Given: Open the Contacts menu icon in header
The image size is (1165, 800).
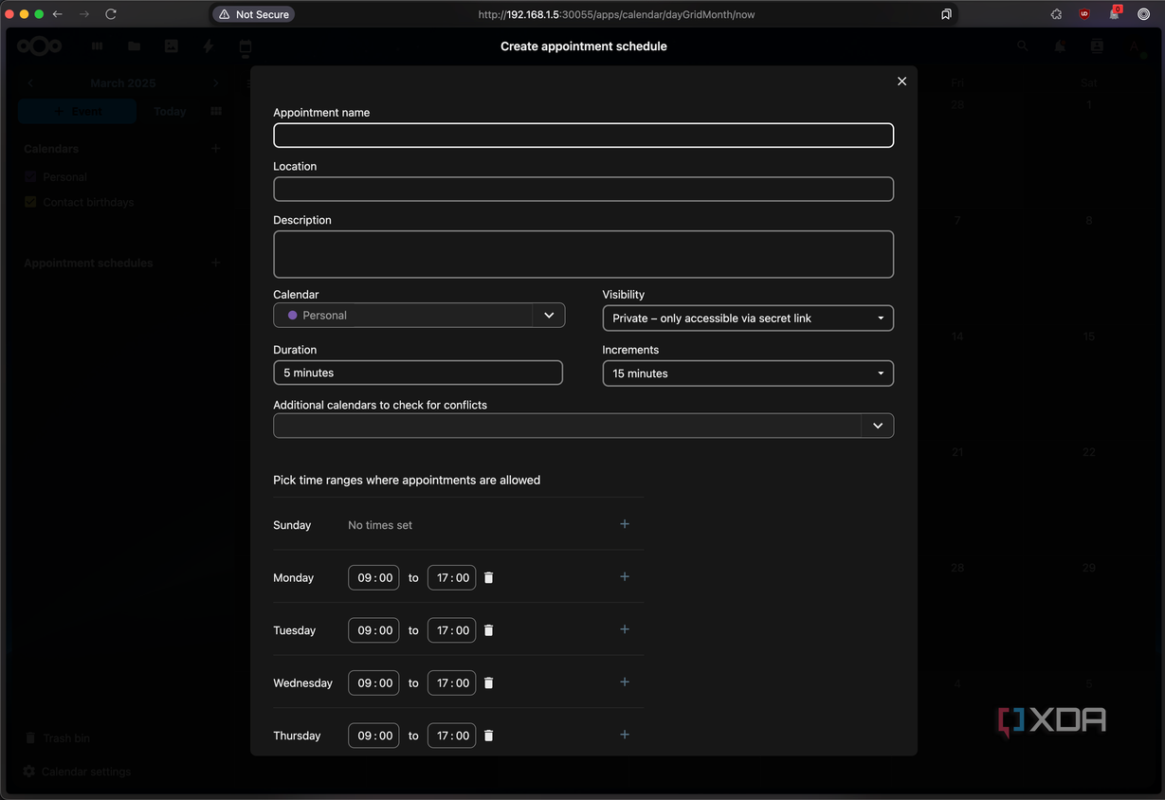Looking at the screenshot, I should tap(1097, 45).
